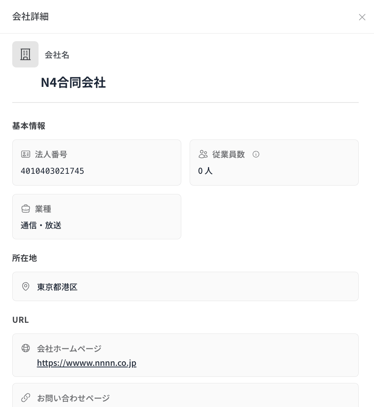The height and width of the screenshot is (407, 374).
Task: Click the お問い合わせページ label
Action: click(73, 398)
